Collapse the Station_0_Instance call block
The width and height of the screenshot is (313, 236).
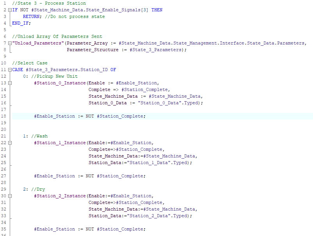coord(9,83)
